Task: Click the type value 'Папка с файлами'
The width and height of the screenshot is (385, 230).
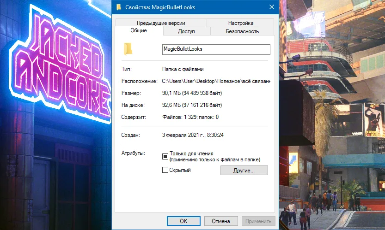Action: [x=183, y=69]
